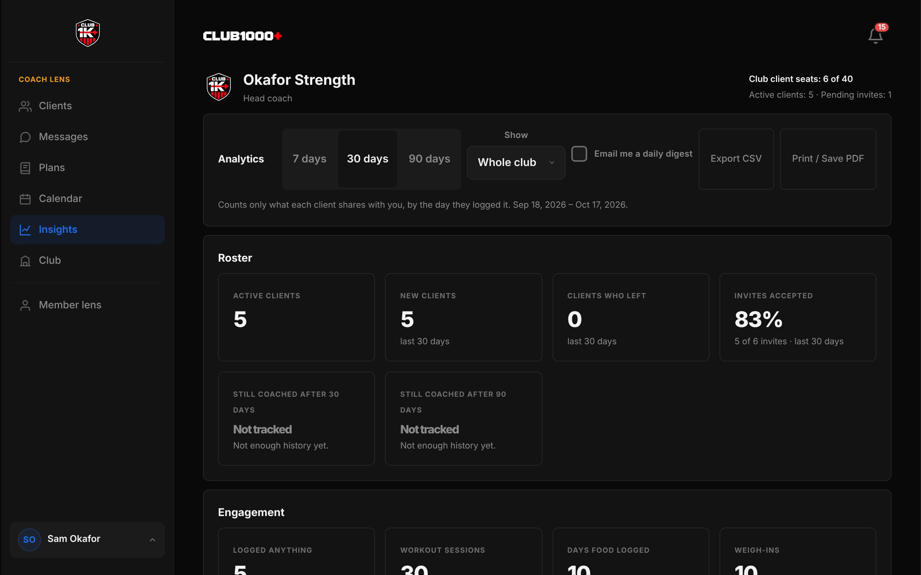Image resolution: width=921 pixels, height=575 pixels.
Task: Go to Plans in the sidebar
Action: [87, 168]
